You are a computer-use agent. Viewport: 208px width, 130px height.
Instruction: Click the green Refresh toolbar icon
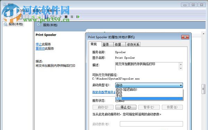(x=33, y=17)
